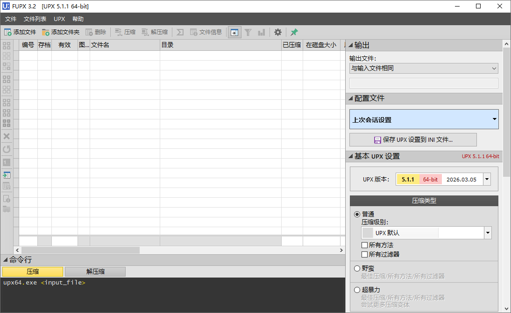The image size is (511, 313).
Task: Open the 输出文件 output dropdown
Action: click(x=494, y=68)
